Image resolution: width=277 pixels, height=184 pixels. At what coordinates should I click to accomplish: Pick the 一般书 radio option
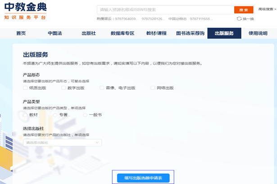point(85,115)
